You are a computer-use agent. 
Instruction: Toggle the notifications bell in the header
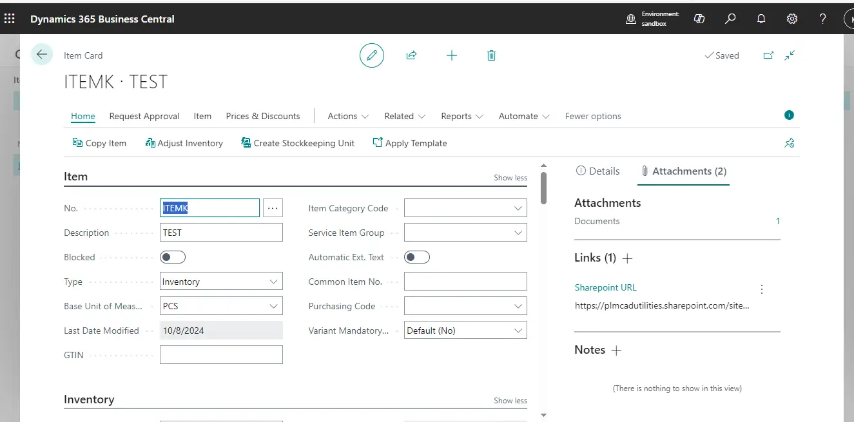[761, 19]
